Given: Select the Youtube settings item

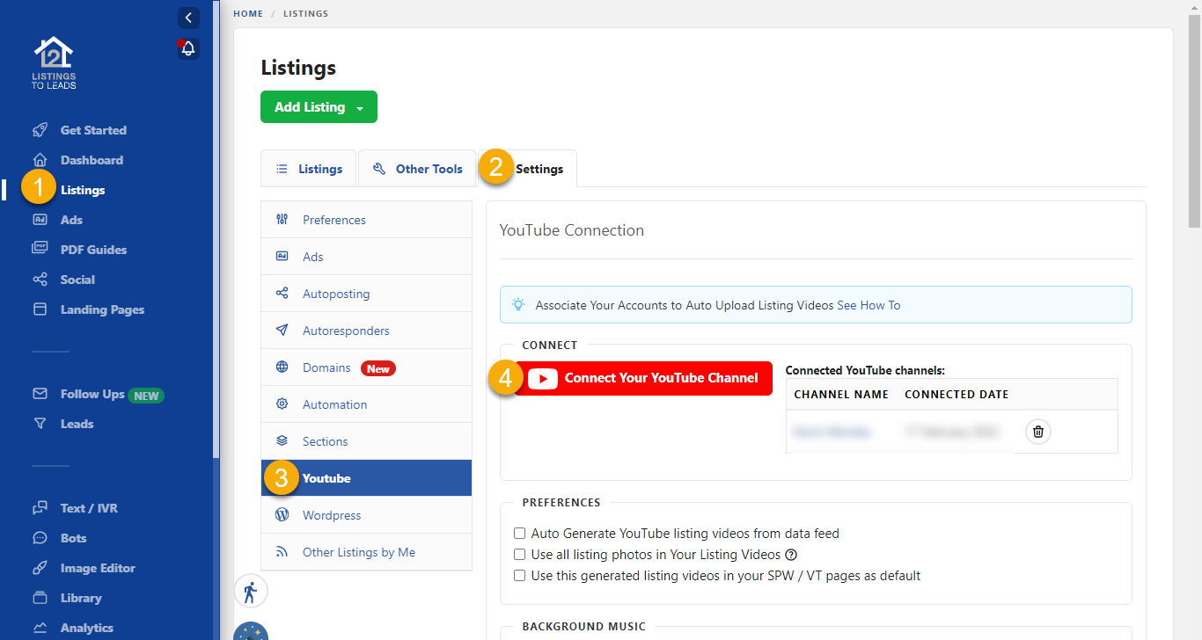Looking at the screenshot, I should point(366,478).
